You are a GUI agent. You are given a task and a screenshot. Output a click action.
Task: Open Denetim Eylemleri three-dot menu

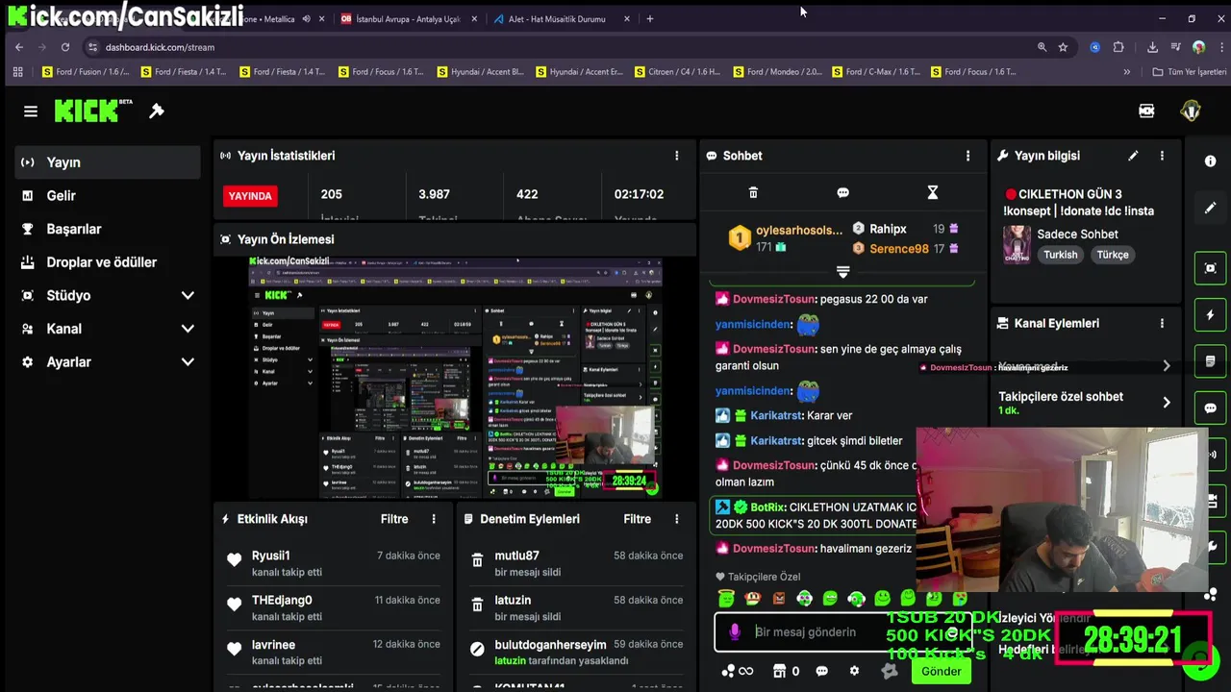click(x=676, y=519)
